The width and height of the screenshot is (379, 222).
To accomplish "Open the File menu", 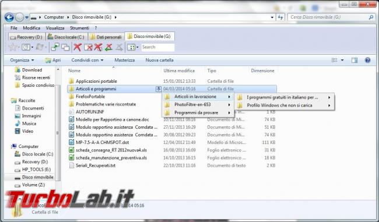I will click(14, 28).
